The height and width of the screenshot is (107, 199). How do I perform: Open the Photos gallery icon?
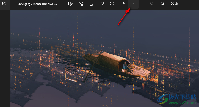4,4
